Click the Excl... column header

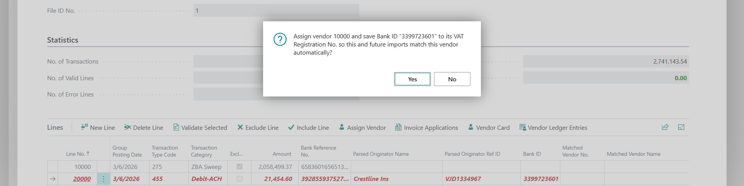pyautogui.click(x=236, y=154)
